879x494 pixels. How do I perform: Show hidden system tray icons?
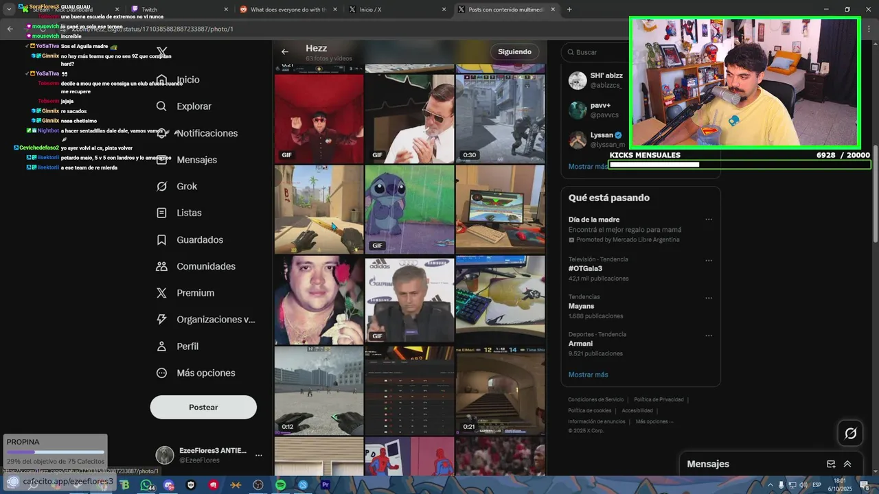click(x=769, y=485)
